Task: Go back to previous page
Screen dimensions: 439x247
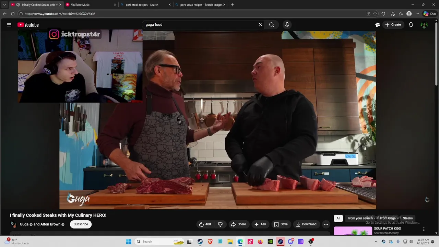Action: [4, 14]
